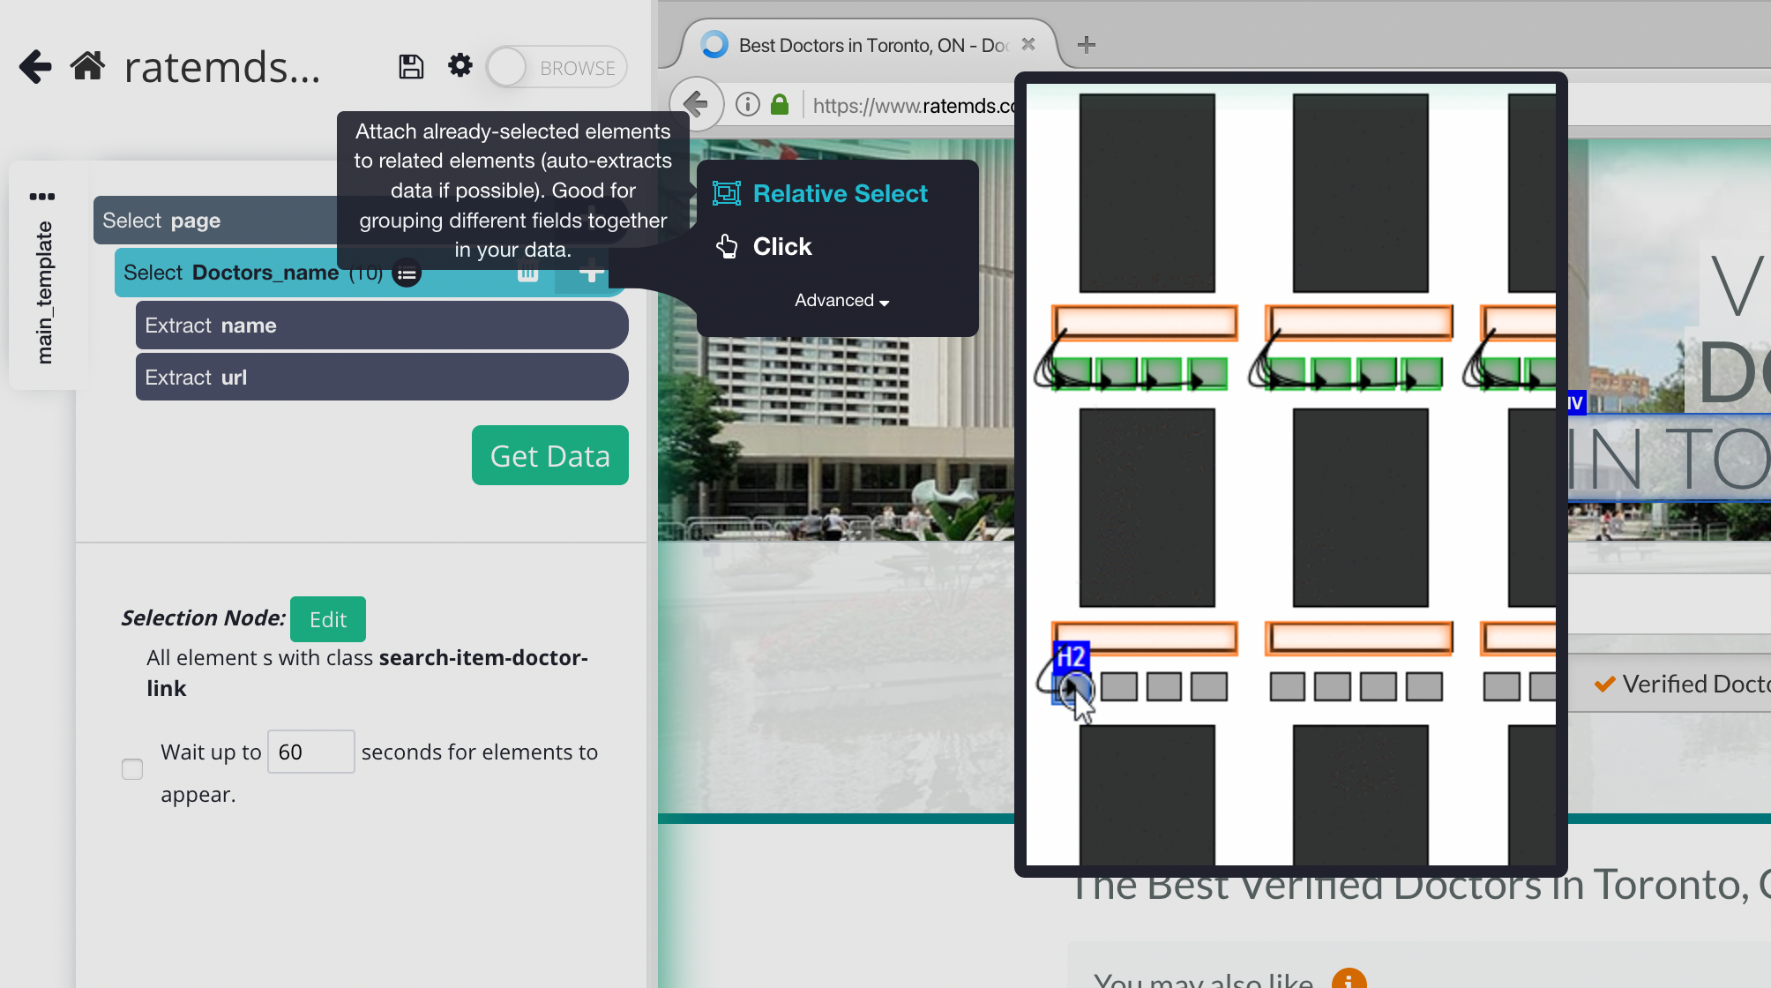Click the orange info icon near 'You may also like'

(1349, 979)
